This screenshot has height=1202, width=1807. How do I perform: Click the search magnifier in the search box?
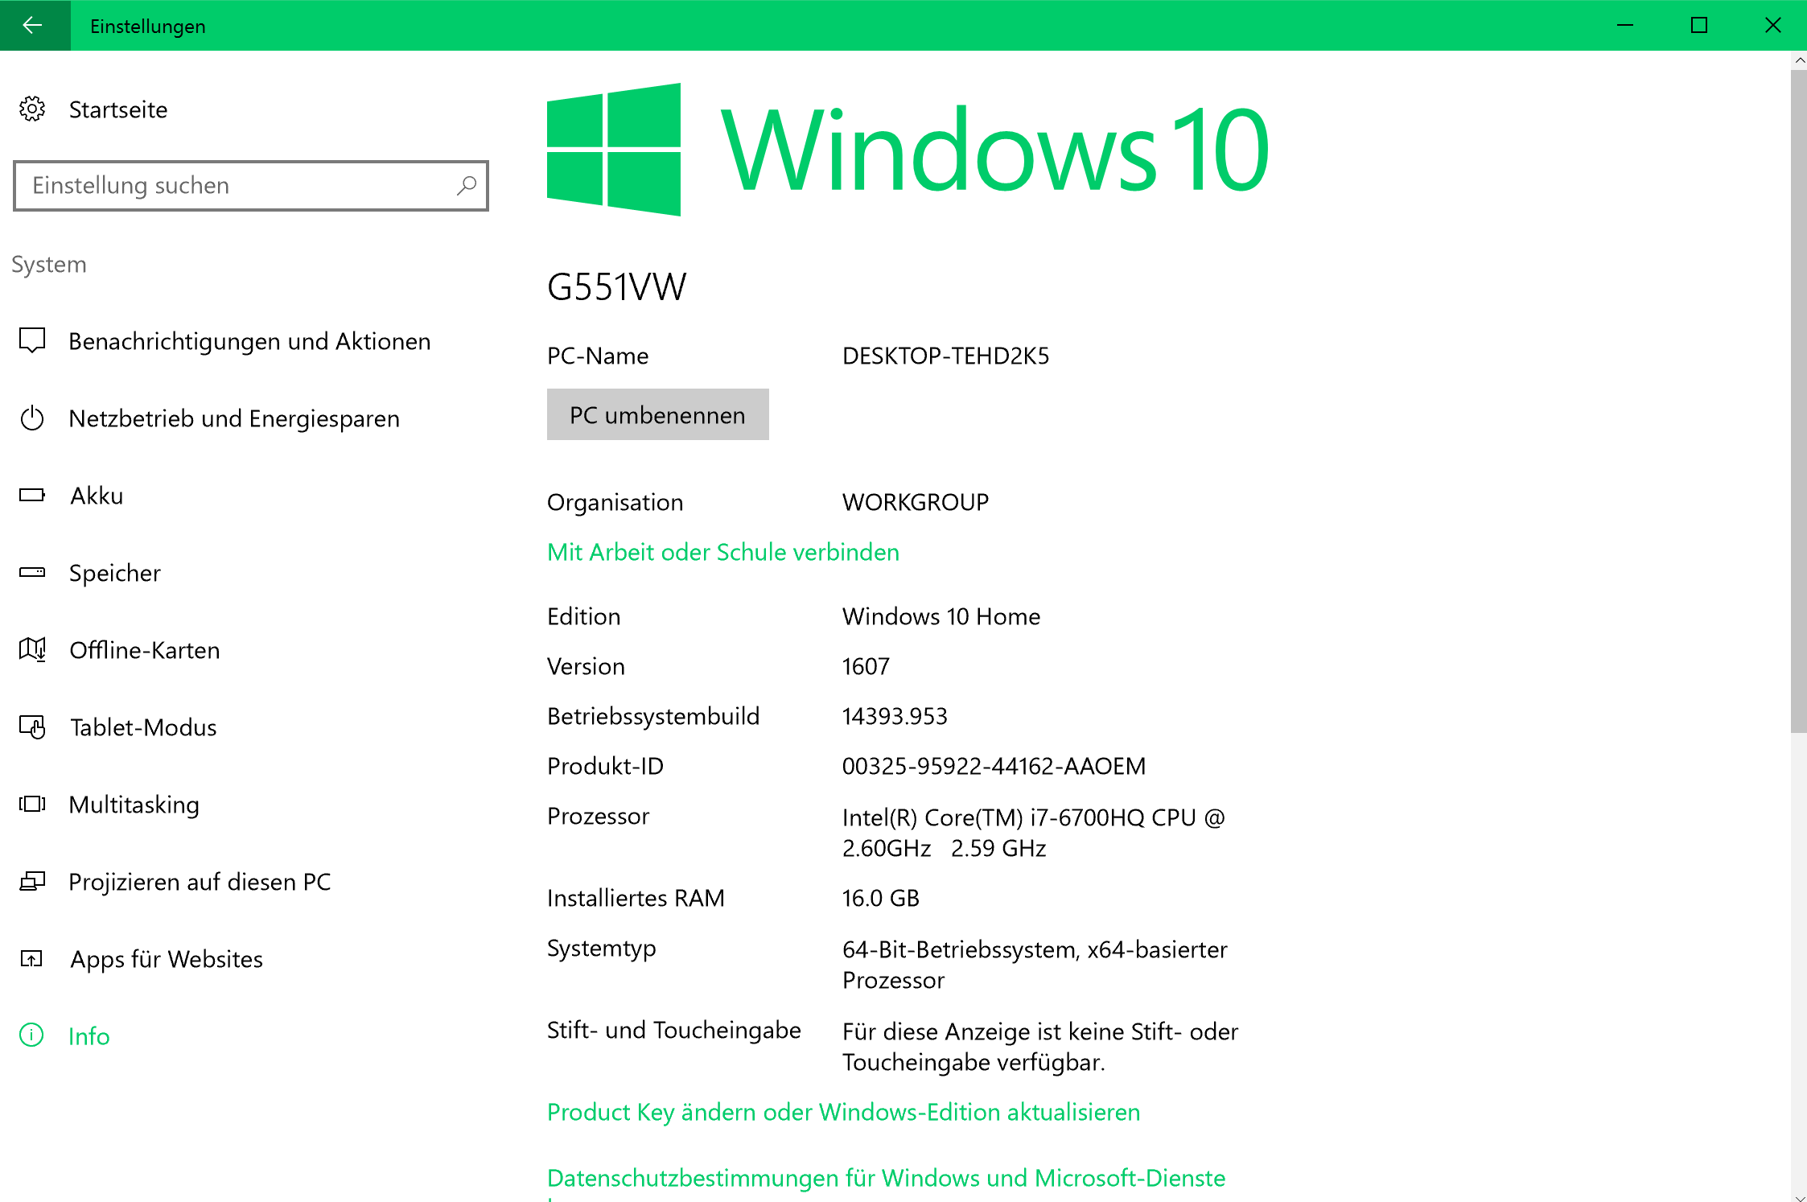coord(466,186)
